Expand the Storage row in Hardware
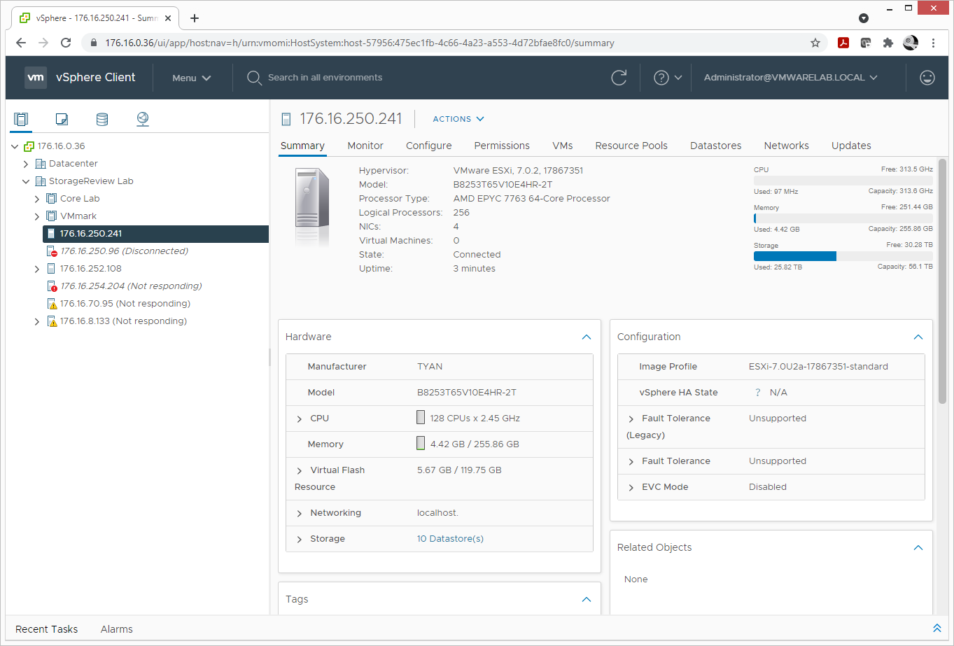The height and width of the screenshot is (646, 954). coord(300,539)
